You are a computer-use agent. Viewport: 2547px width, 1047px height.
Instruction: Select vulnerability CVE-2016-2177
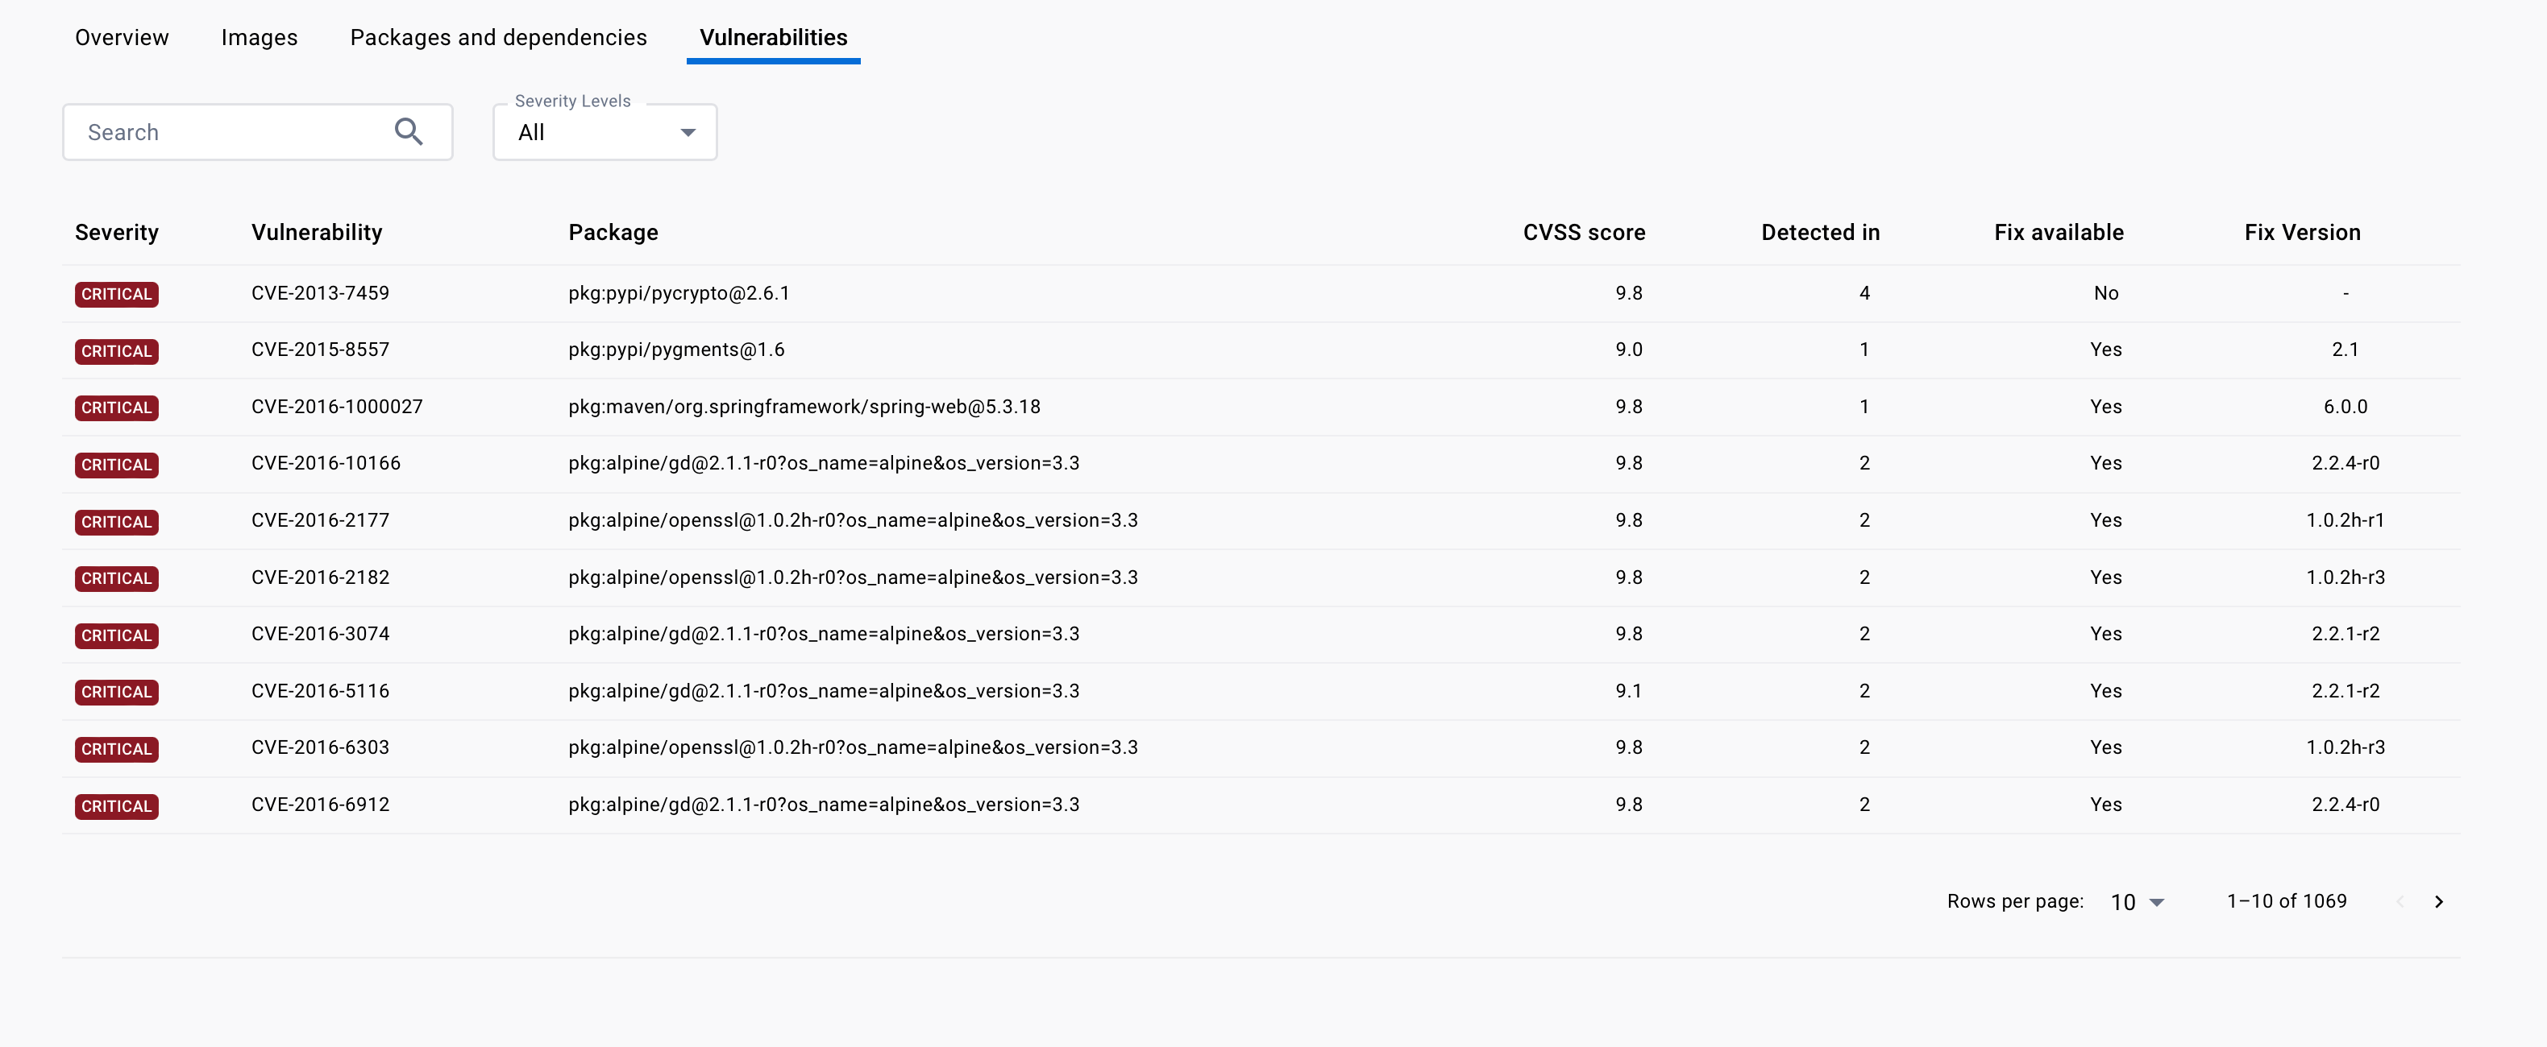click(x=320, y=520)
